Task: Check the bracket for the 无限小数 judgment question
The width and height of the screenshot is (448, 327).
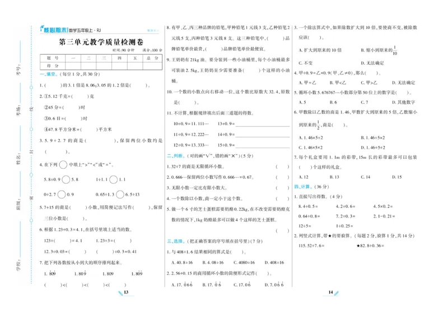Action: click(x=282, y=188)
